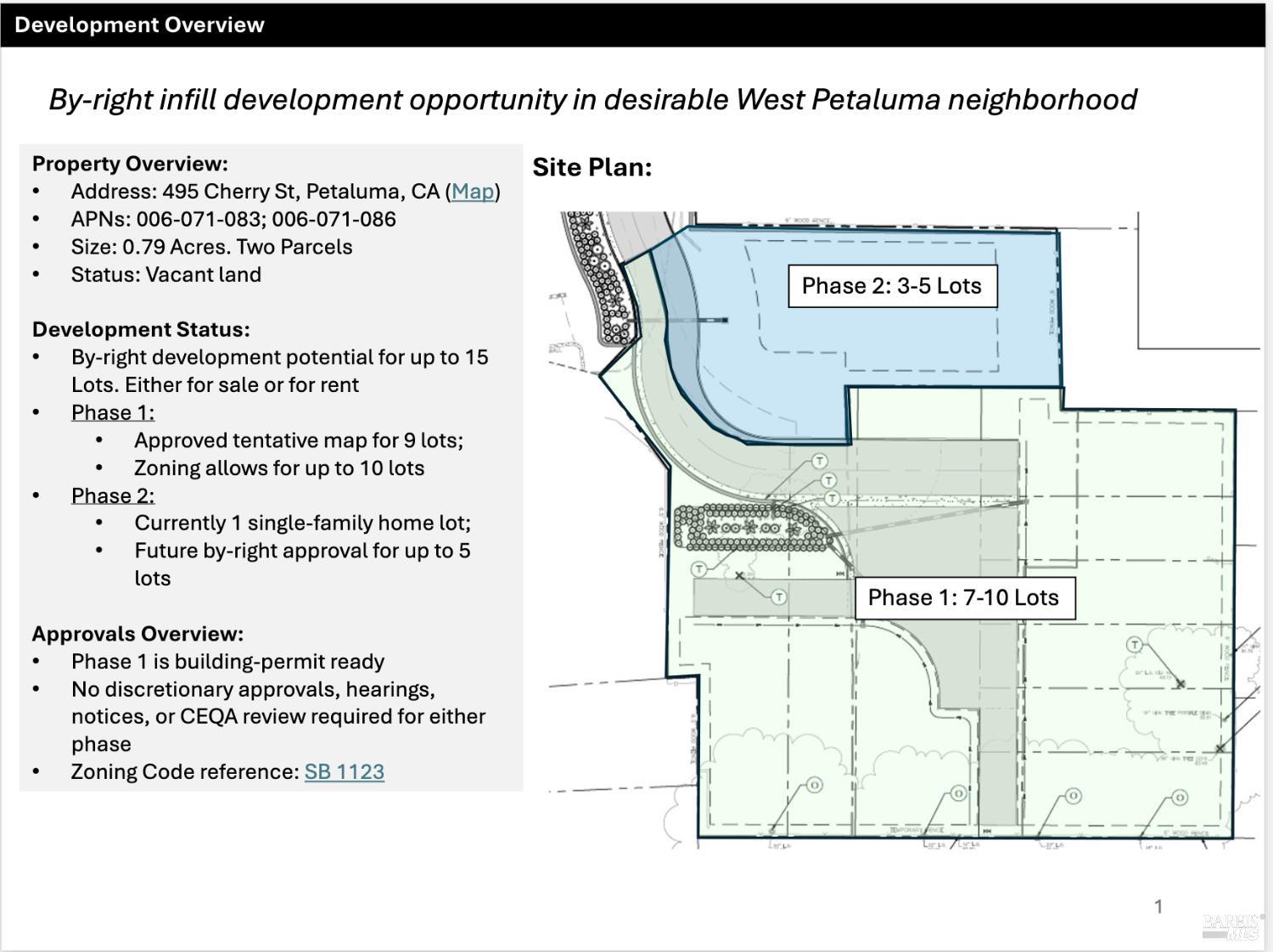
Task: Click the page number 1
Action: coord(1158,907)
